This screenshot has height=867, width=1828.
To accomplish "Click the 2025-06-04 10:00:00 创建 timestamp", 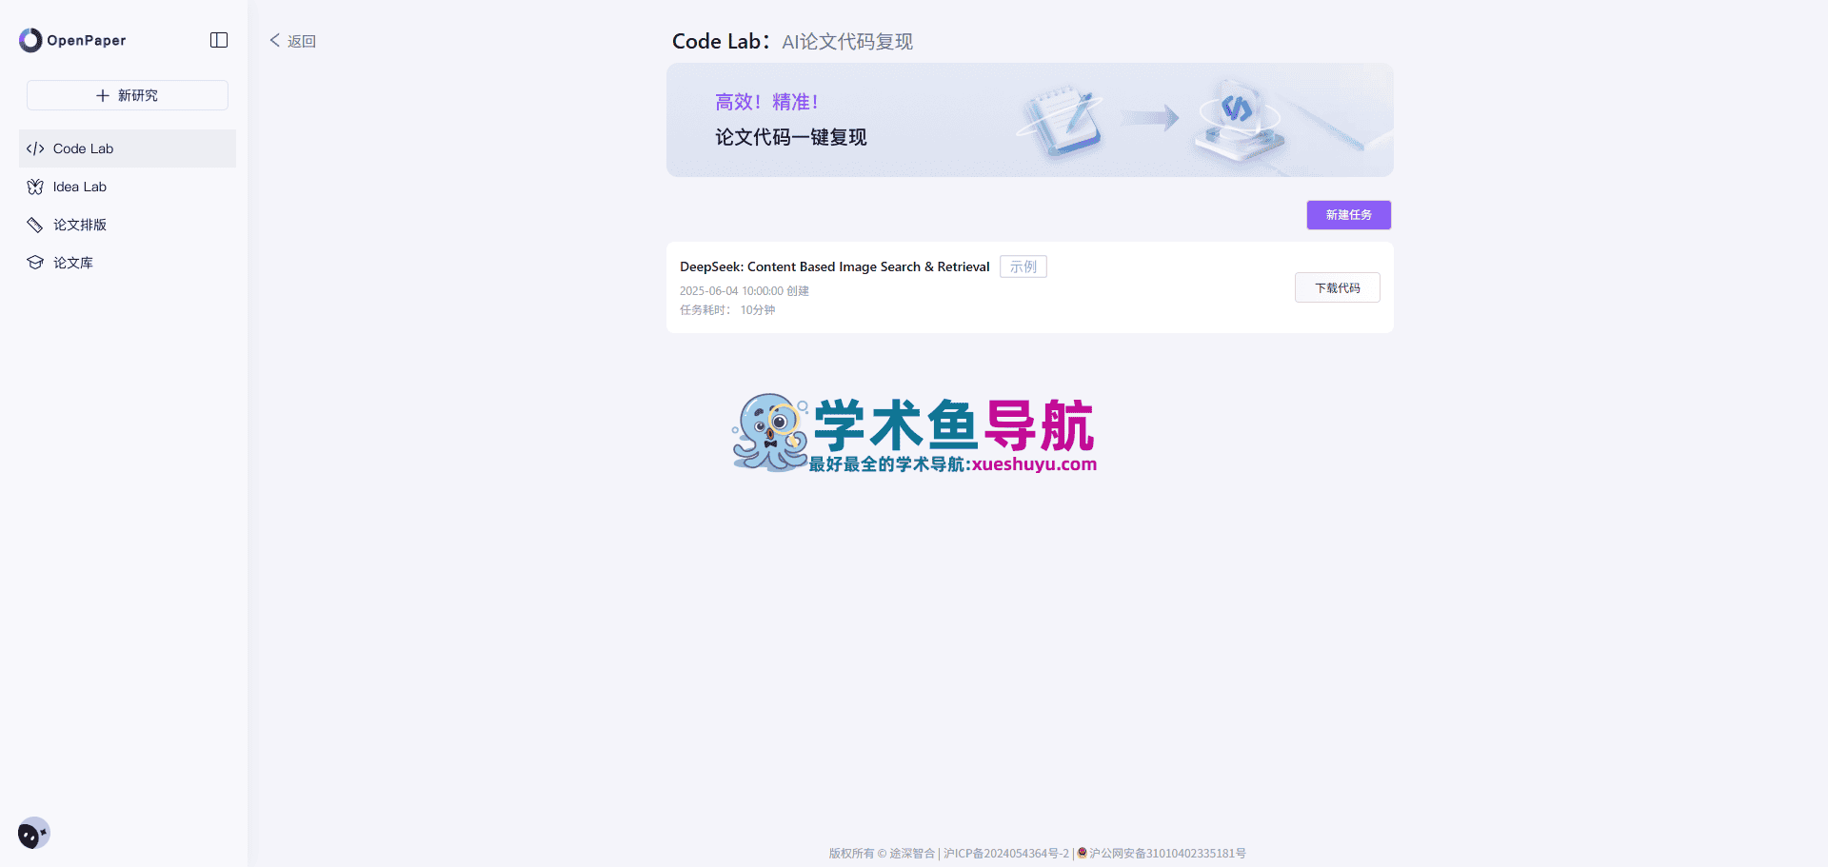I will [x=745, y=291].
